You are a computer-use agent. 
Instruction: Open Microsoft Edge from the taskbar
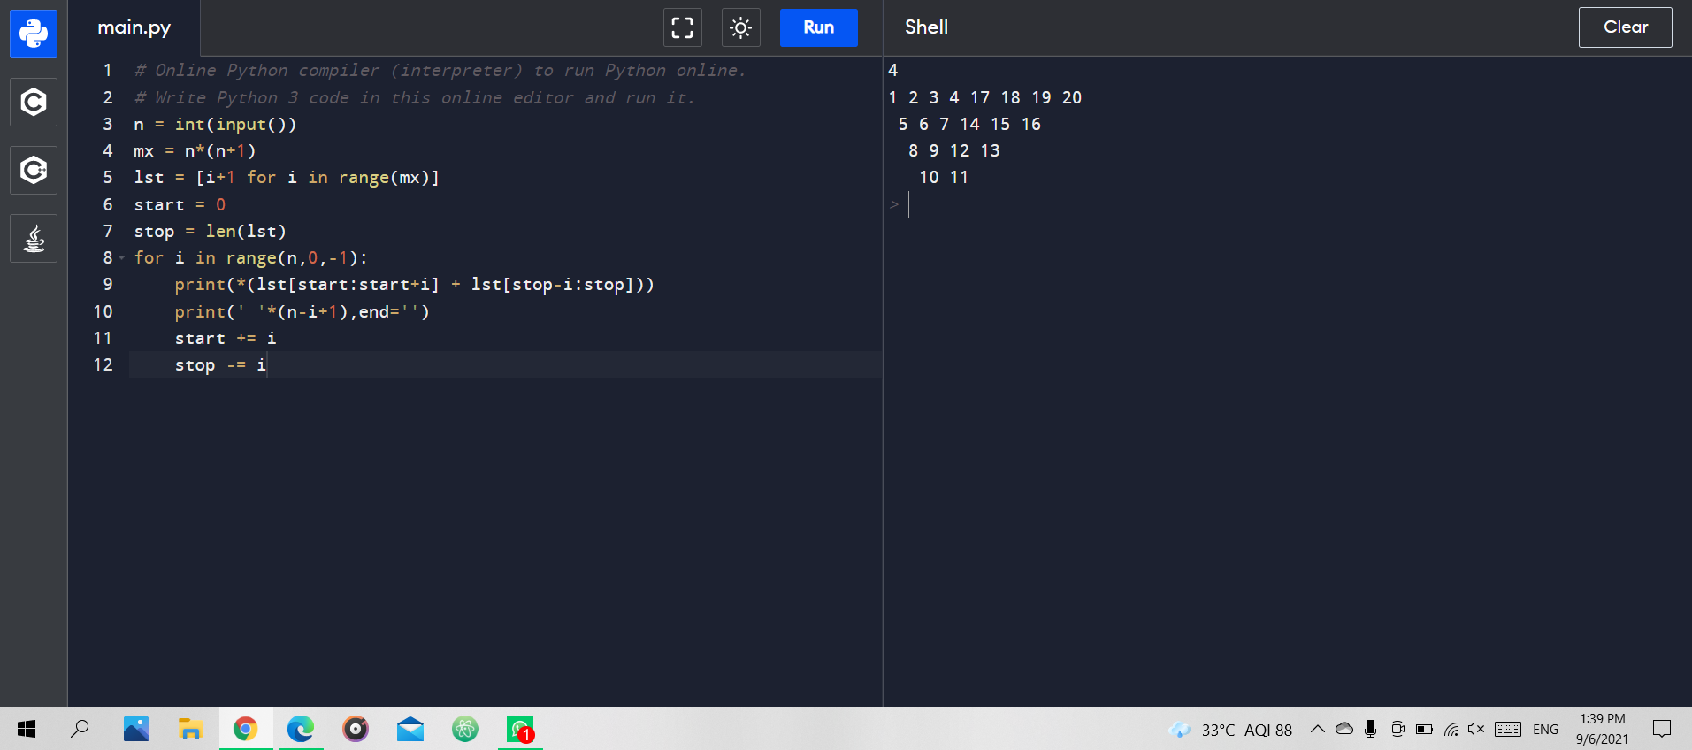tap(301, 729)
